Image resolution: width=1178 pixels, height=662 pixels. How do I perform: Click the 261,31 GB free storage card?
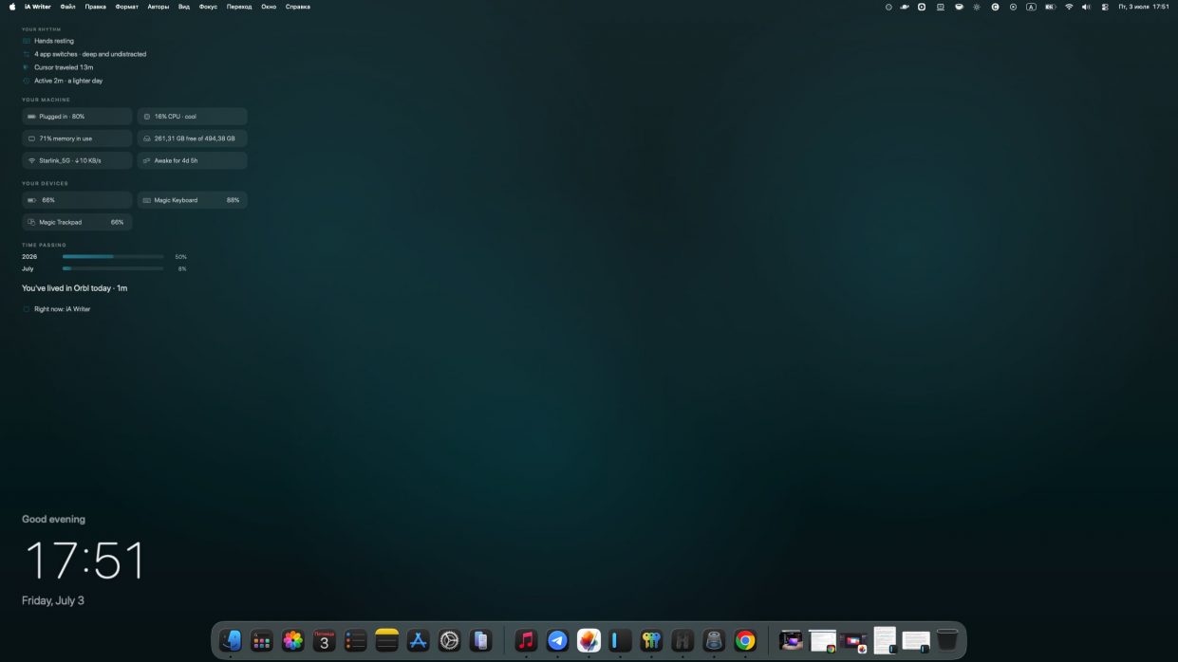pyautogui.click(x=193, y=138)
